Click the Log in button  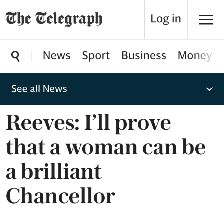click(166, 19)
